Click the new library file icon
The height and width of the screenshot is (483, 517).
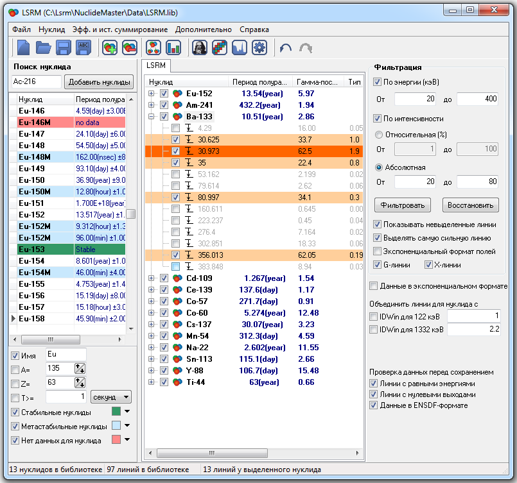coord(24,47)
